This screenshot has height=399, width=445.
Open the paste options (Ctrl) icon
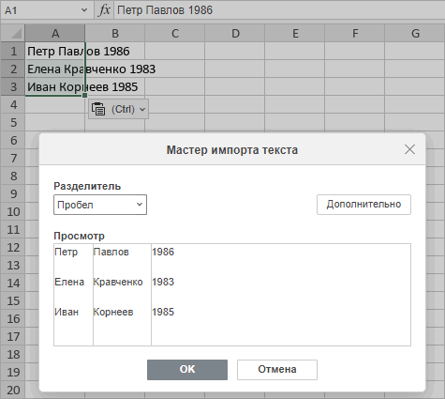tap(98, 109)
